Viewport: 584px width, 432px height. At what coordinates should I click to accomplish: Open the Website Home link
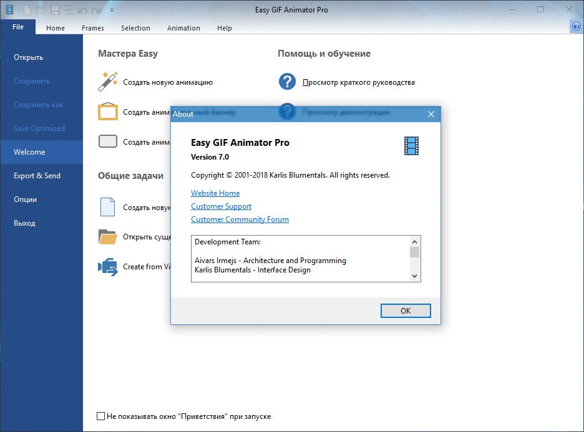click(215, 193)
